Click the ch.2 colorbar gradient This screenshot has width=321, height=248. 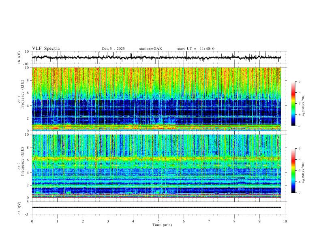click(x=293, y=171)
